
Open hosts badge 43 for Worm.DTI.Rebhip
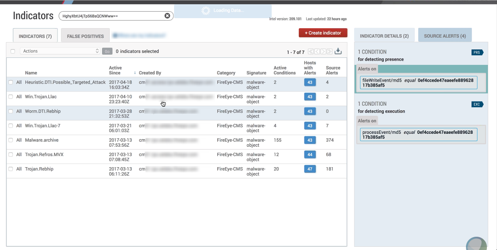click(310, 111)
